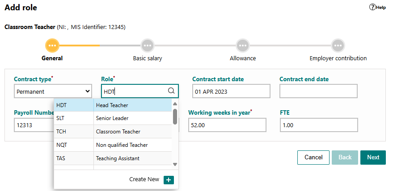
Task: Focus the Contract end date field
Action: click(x=318, y=91)
